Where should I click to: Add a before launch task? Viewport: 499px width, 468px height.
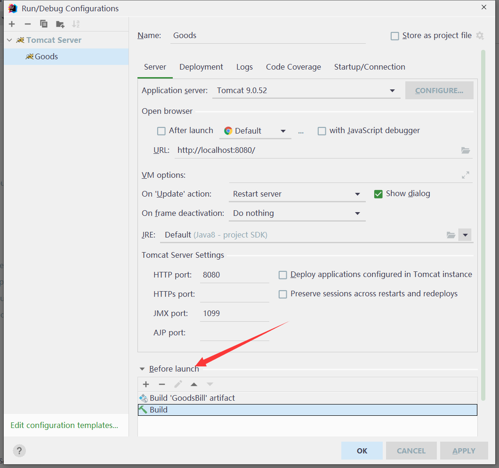click(146, 384)
